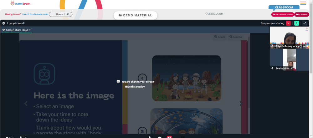This screenshot has height=138, width=313.
Task: Open Live Classroom Support
Action: click(282, 14)
